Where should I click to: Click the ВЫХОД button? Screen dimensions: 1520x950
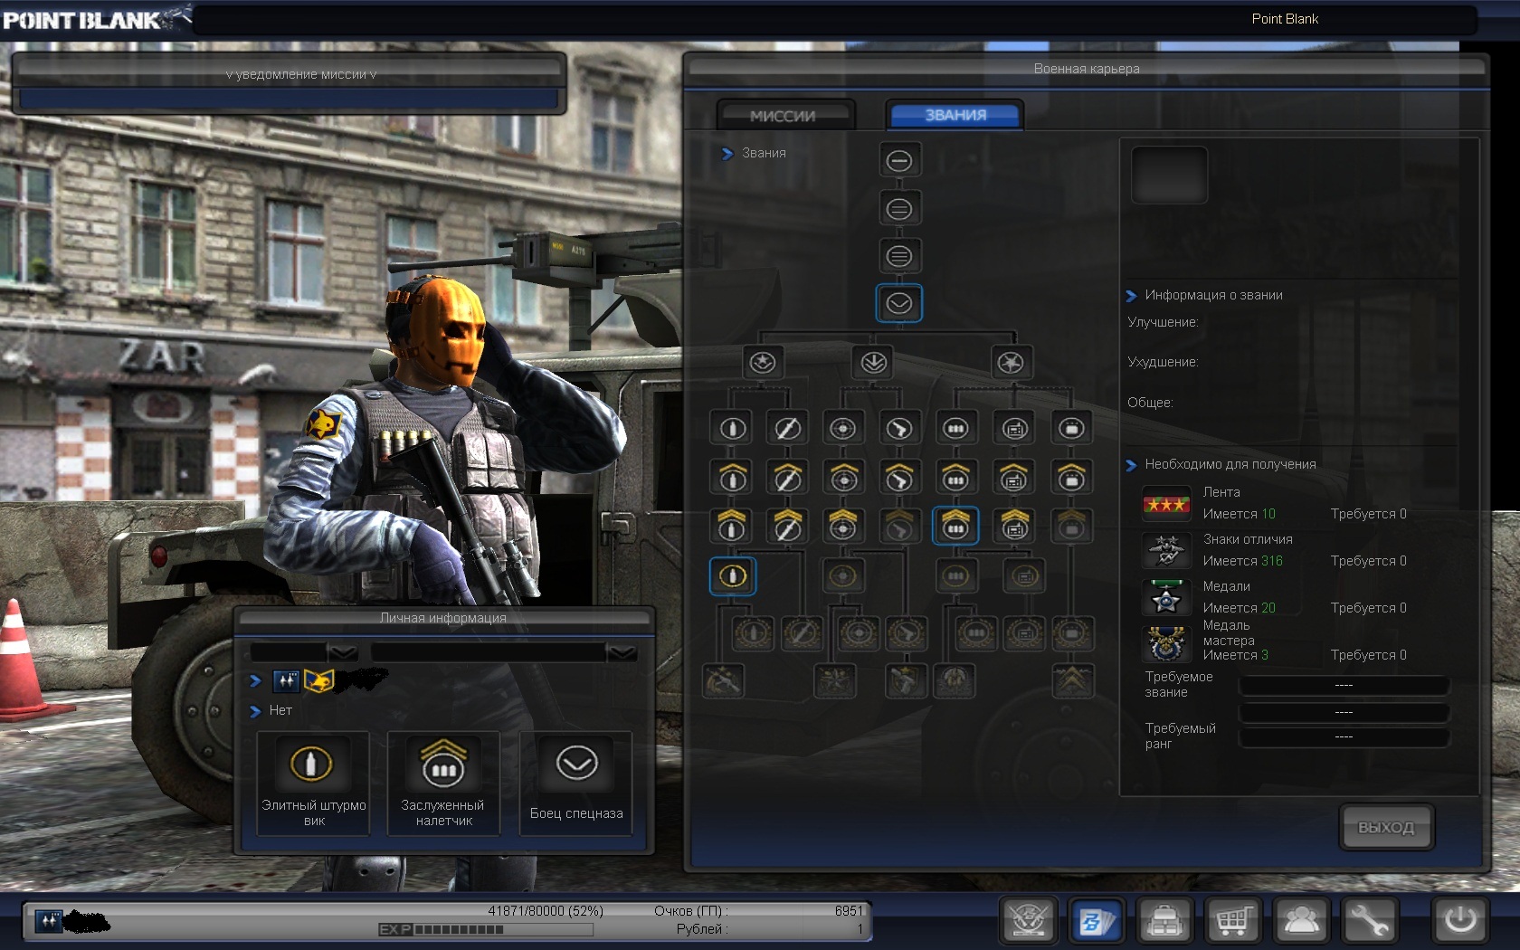coord(1385,827)
